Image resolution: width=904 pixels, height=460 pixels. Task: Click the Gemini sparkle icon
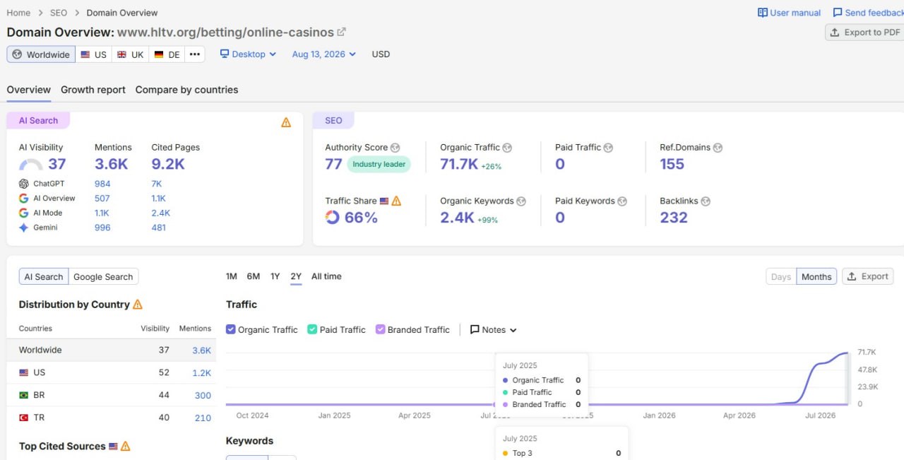point(24,228)
